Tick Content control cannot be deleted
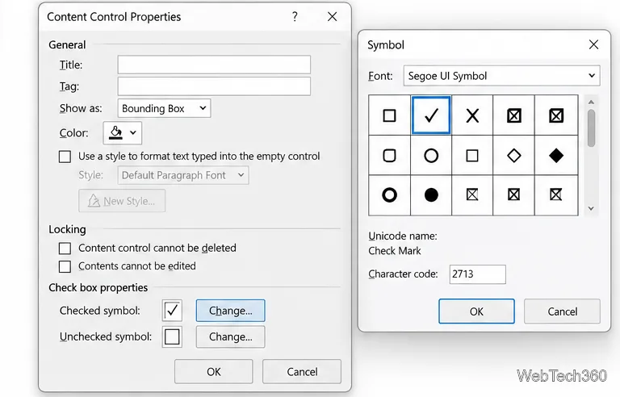The image size is (620, 397). (x=65, y=249)
